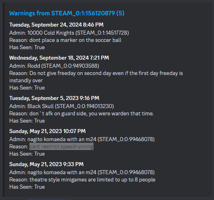
Task: Select the Admin Black Skull line
Action: pyautogui.click(x=62, y=106)
